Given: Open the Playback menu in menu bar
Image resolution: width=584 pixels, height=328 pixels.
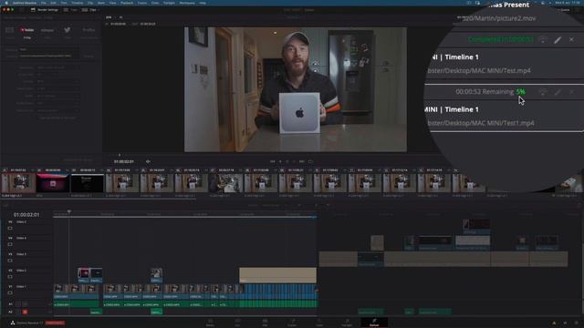Looking at the screenshot, I should (x=127, y=3).
